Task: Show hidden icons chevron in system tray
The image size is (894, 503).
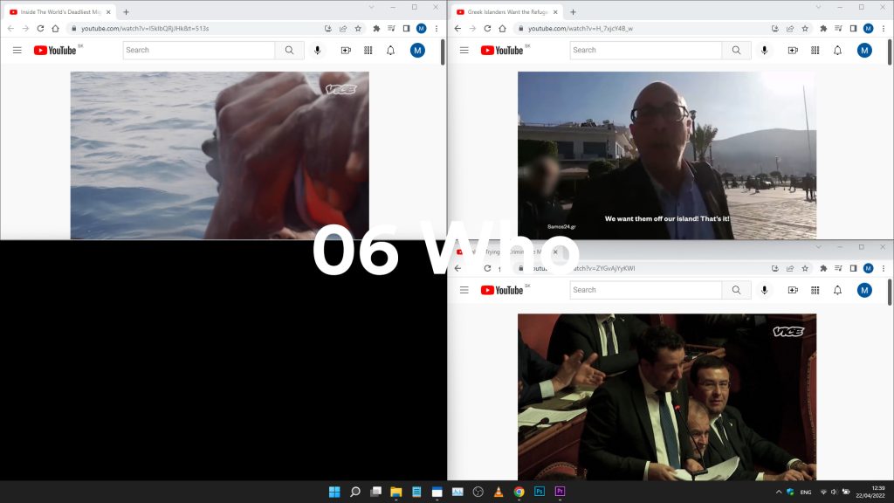Action: point(779,492)
